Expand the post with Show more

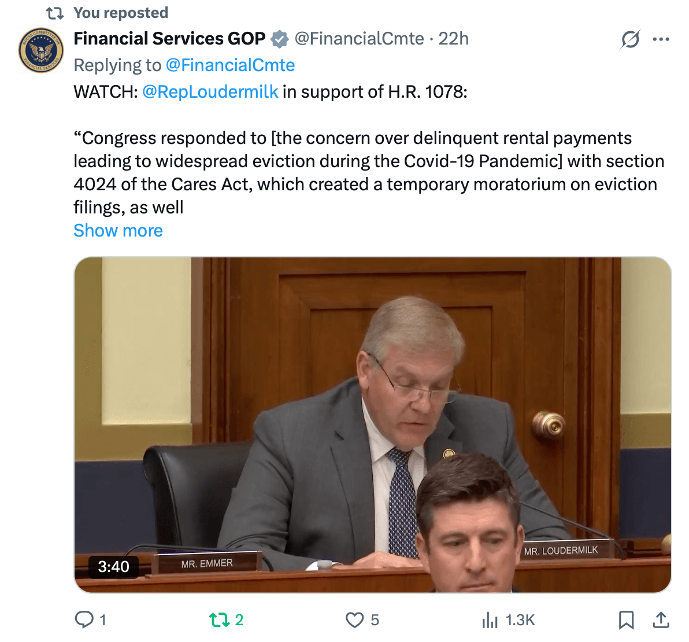pyautogui.click(x=118, y=230)
